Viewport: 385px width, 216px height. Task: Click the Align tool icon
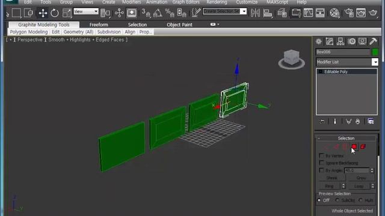268,13
